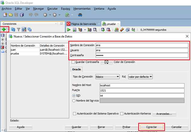Open the Rol dropdown valor por defecto
This screenshot has width=191, height=132.
[140, 77]
